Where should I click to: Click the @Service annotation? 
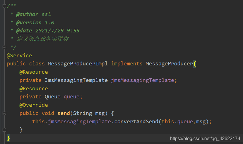tap(20, 55)
